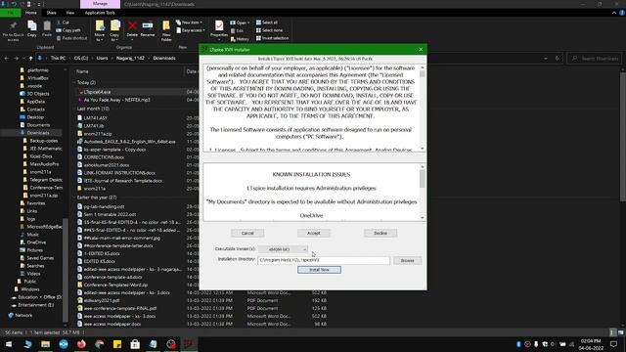Screen dimensions: 626x352
Task: Click the Paste ribbon icon
Action: point(47,29)
